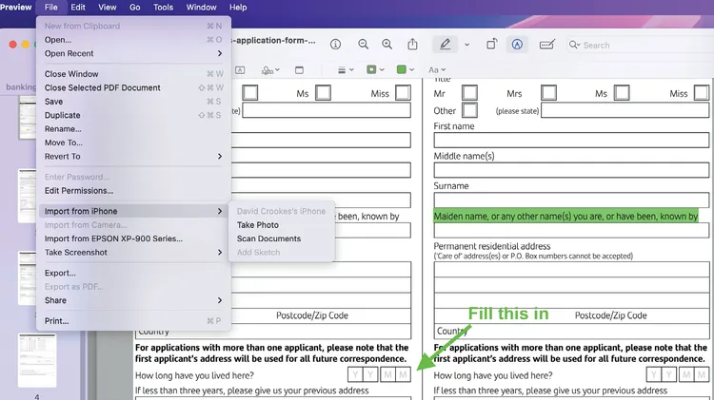This screenshot has height=400, width=714.
Task: Choose Move To... menu item
Action: click(133, 143)
